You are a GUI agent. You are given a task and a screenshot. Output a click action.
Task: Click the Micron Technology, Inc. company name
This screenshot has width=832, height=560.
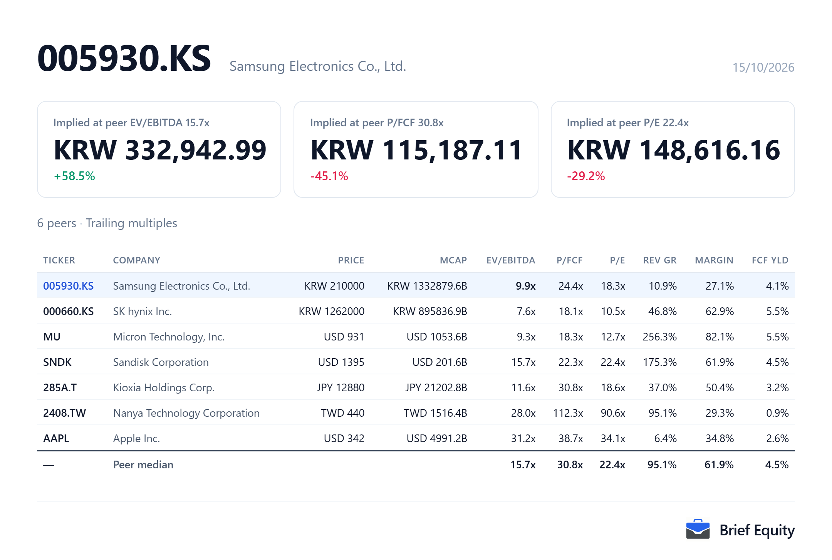coord(169,337)
